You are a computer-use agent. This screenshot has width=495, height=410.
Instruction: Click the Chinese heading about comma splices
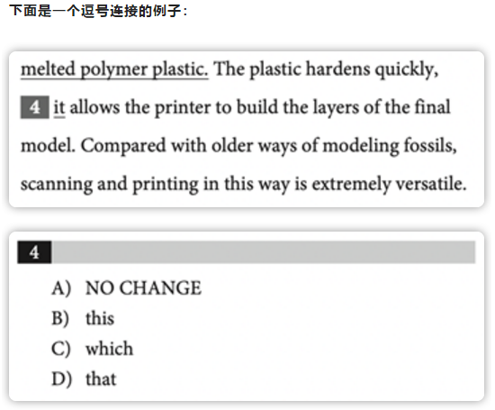click(x=98, y=11)
